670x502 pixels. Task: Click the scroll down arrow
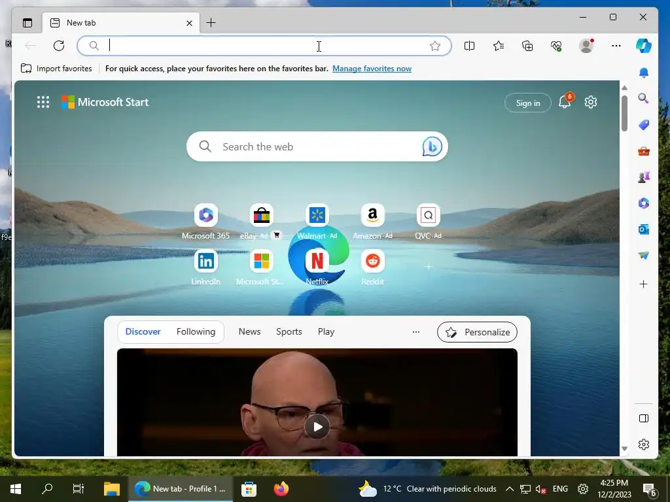coord(624,448)
